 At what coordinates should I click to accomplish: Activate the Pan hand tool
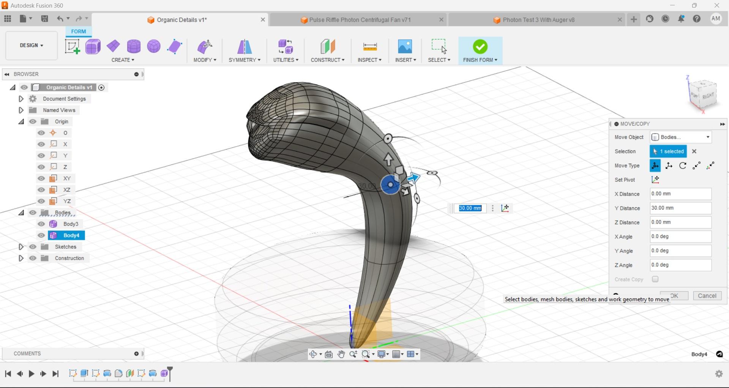(x=341, y=354)
